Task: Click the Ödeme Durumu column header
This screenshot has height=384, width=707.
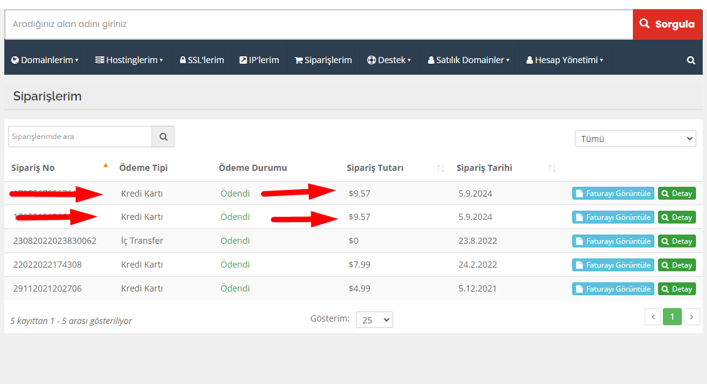Action: [253, 168]
